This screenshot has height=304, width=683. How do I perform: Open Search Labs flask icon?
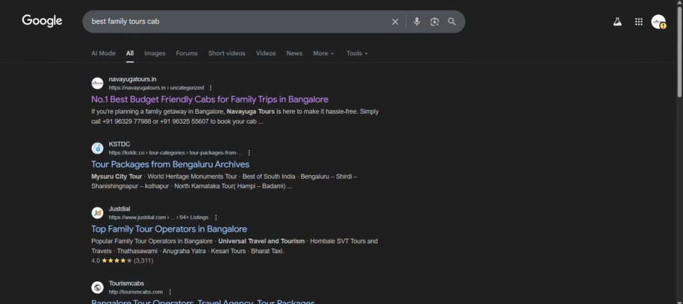coord(617,22)
